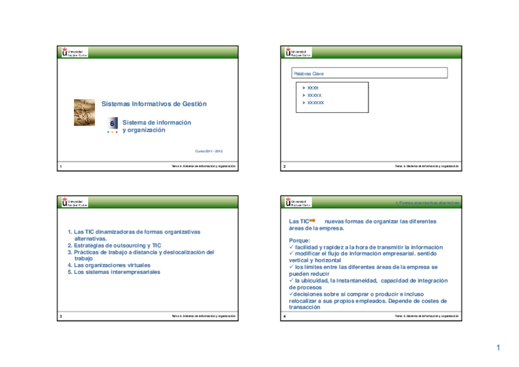The image size is (519, 367).
Task: Click the slide number 1 in slide footer
Action: 61,166
